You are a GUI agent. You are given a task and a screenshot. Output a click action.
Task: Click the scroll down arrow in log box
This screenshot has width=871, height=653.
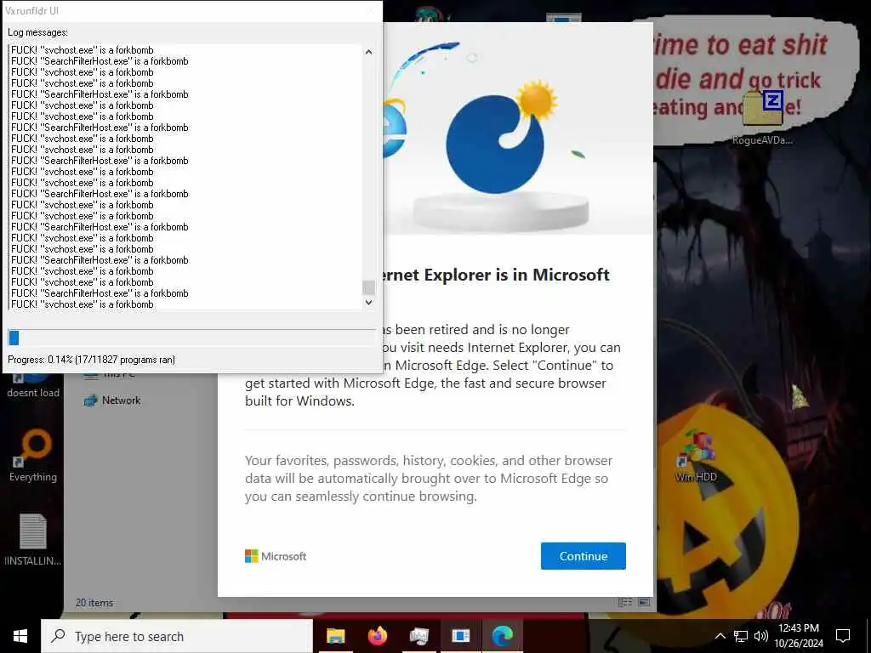[368, 303]
